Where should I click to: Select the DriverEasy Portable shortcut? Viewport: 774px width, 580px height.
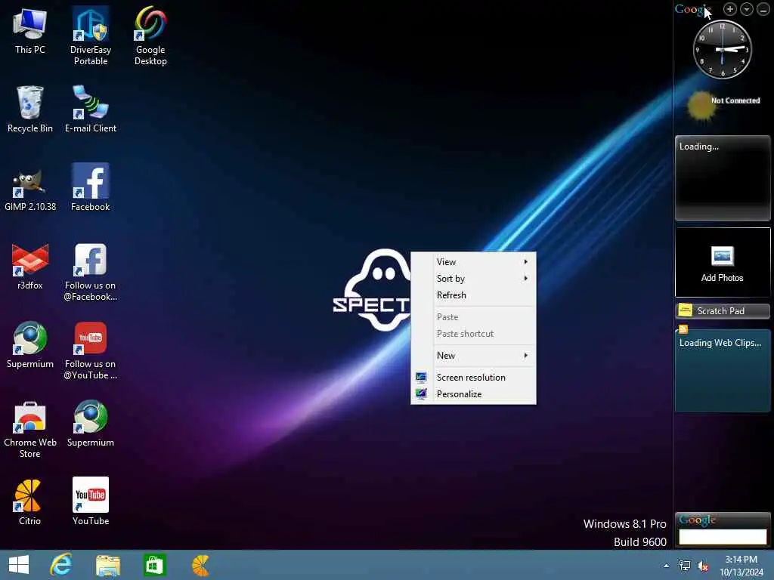pyautogui.click(x=91, y=36)
